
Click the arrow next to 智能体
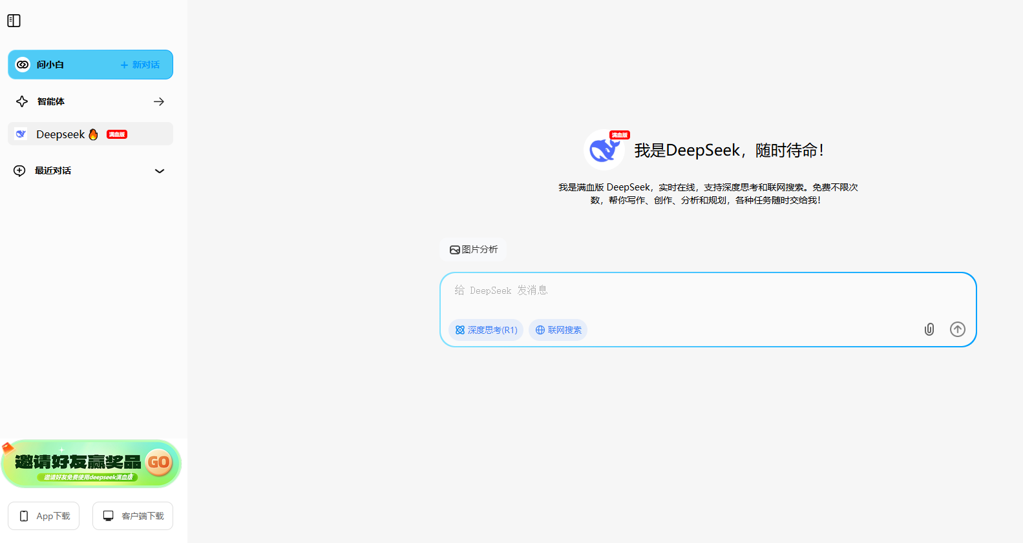(x=159, y=101)
